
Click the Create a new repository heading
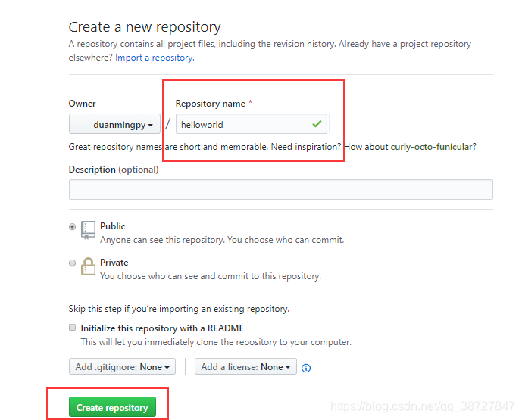pyautogui.click(x=145, y=27)
